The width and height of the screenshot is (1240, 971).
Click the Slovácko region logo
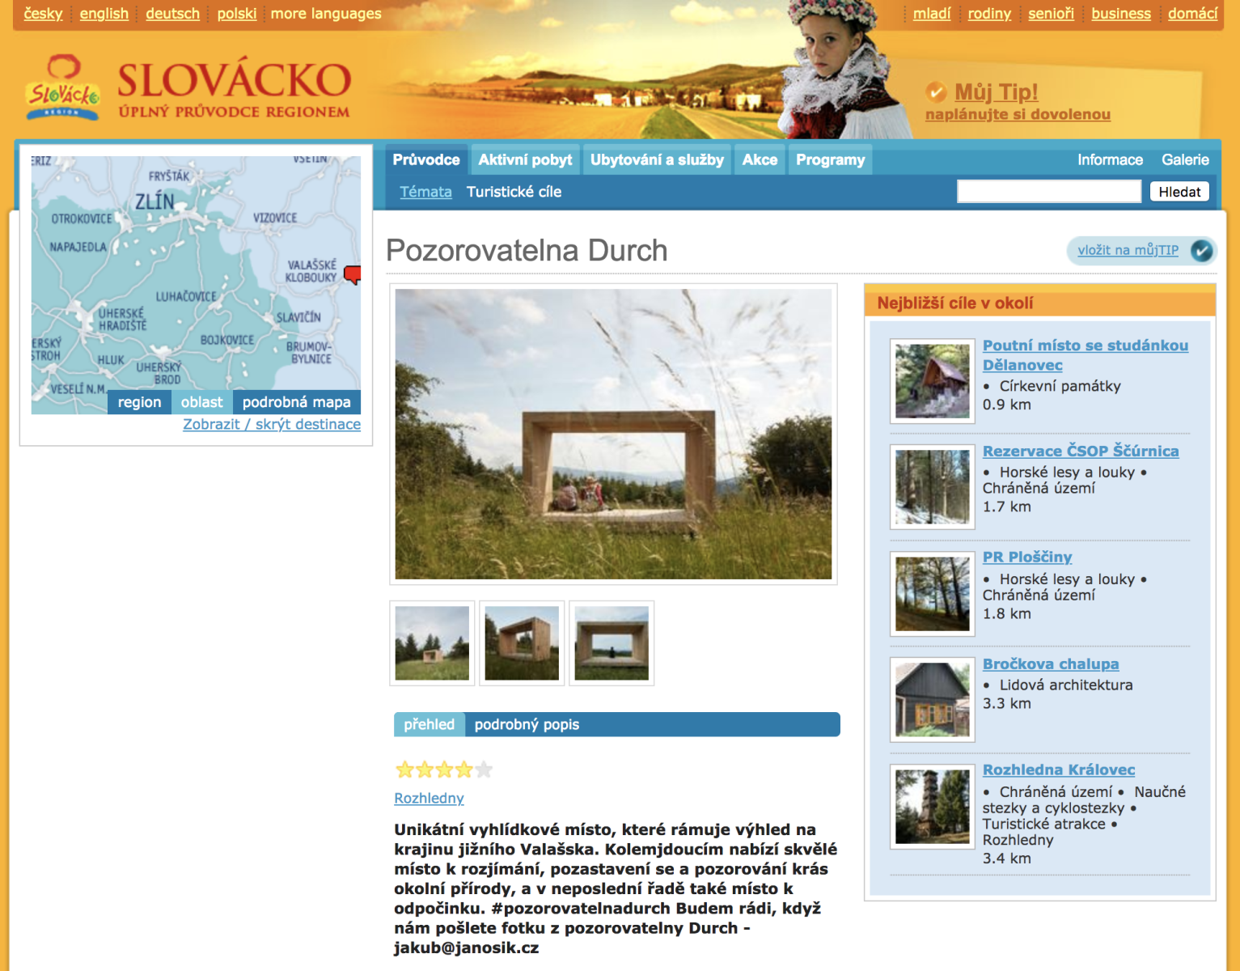coord(63,88)
